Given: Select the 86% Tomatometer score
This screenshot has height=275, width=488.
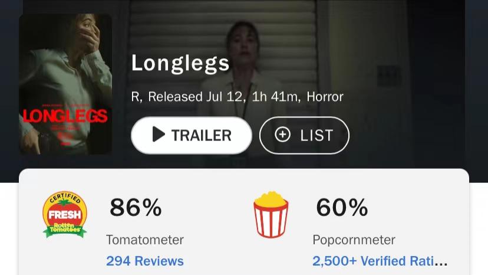Looking at the screenshot, I should [x=136, y=207].
